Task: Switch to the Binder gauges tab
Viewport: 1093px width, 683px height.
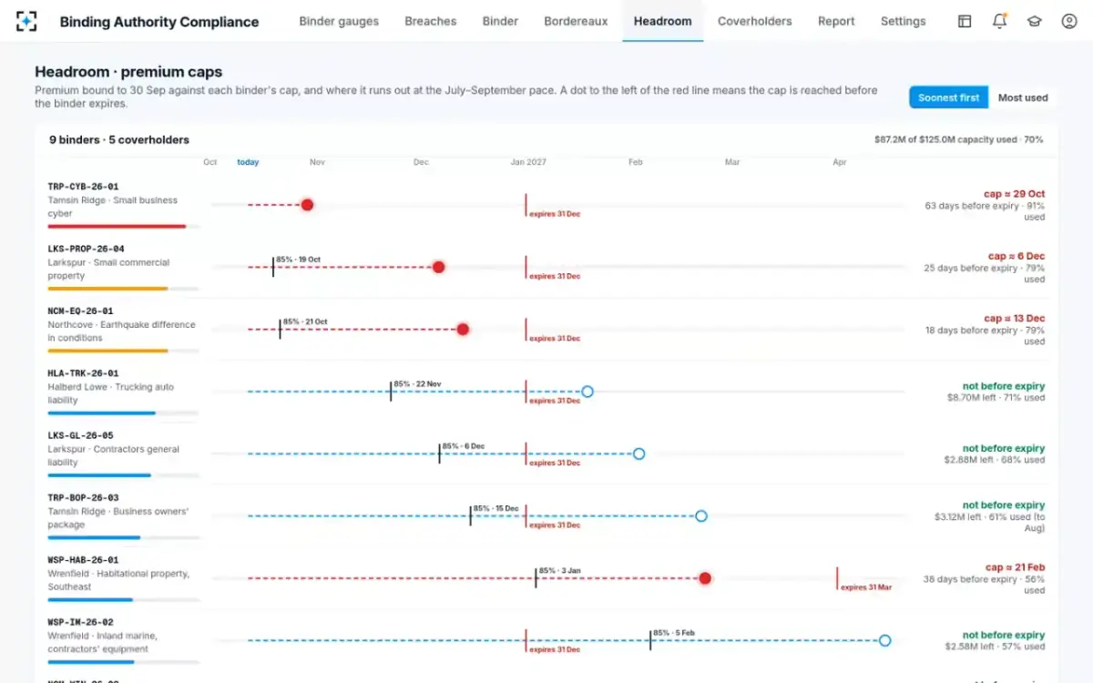Action: (x=339, y=21)
